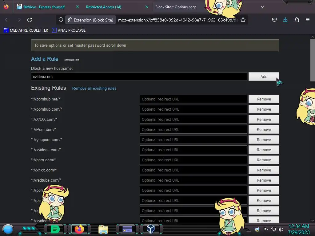Image resolution: width=315 pixels, height=236 pixels.
Task: Click the volume speaker tray icon
Action: click(281, 229)
